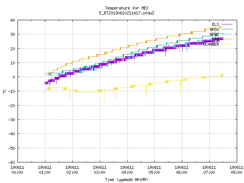This screenshot has height=183, width=244.
Task: Click the y-axis value 10
Action: tap(13, 63)
